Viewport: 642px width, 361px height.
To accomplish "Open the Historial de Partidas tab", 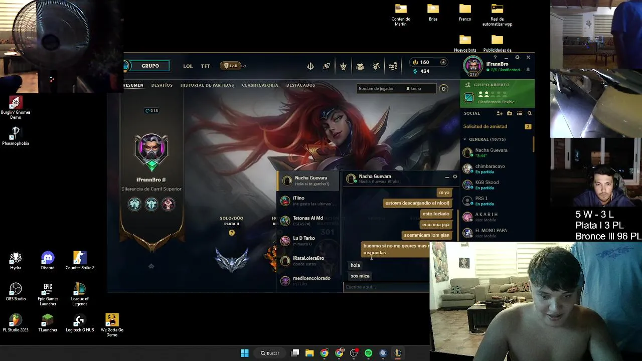I will coord(207,85).
